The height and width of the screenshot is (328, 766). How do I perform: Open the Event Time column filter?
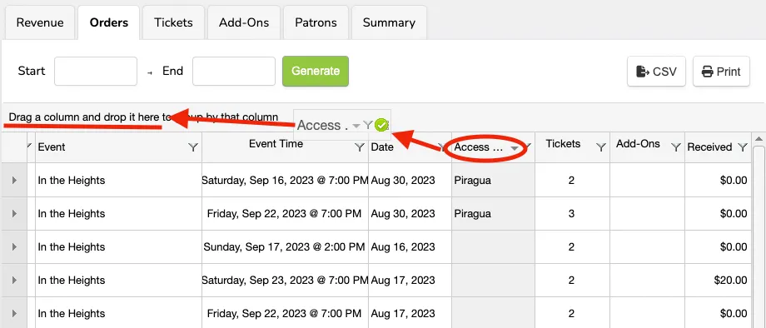[x=360, y=147]
